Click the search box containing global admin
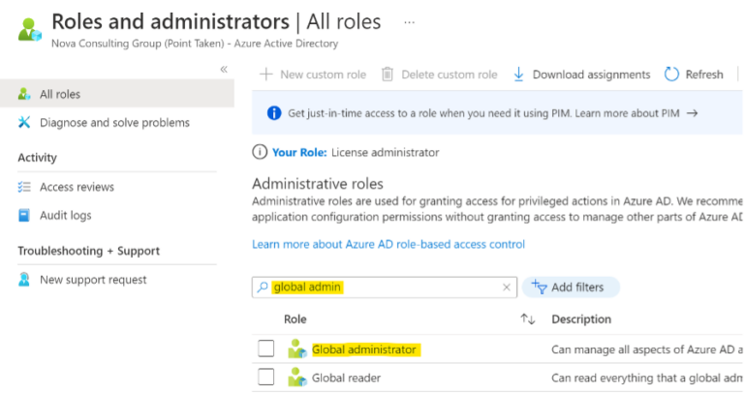 (385, 288)
